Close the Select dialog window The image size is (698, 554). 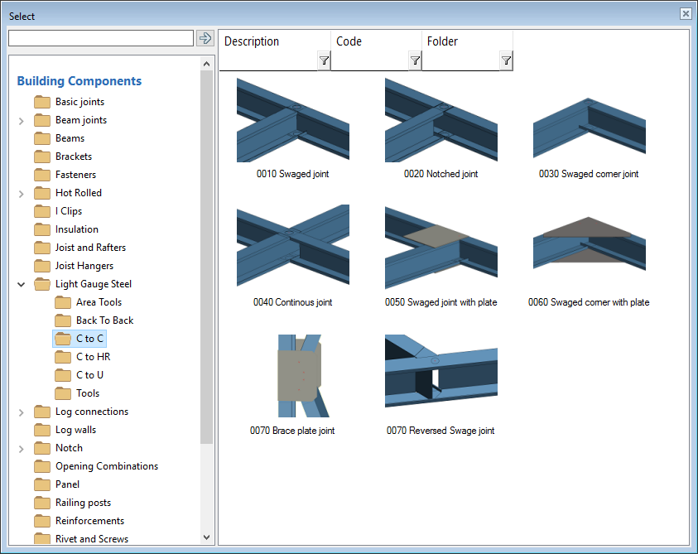point(686,14)
